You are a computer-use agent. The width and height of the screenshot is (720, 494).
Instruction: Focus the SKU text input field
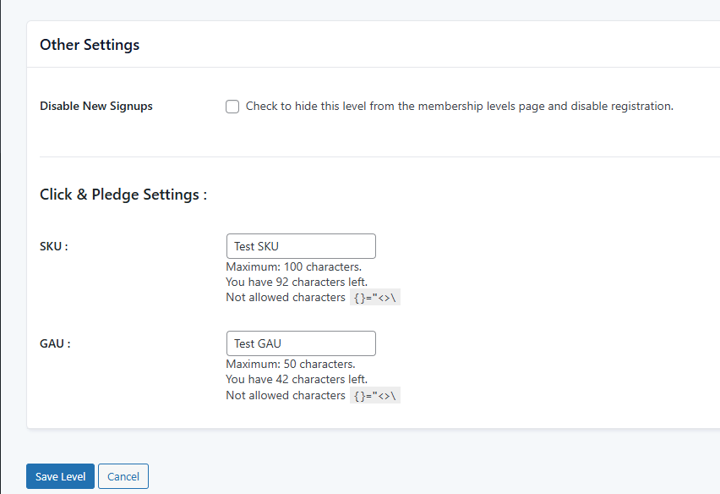(301, 246)
